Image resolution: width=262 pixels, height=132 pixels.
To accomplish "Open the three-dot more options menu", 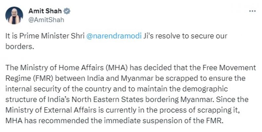I will tap(252, 11).
